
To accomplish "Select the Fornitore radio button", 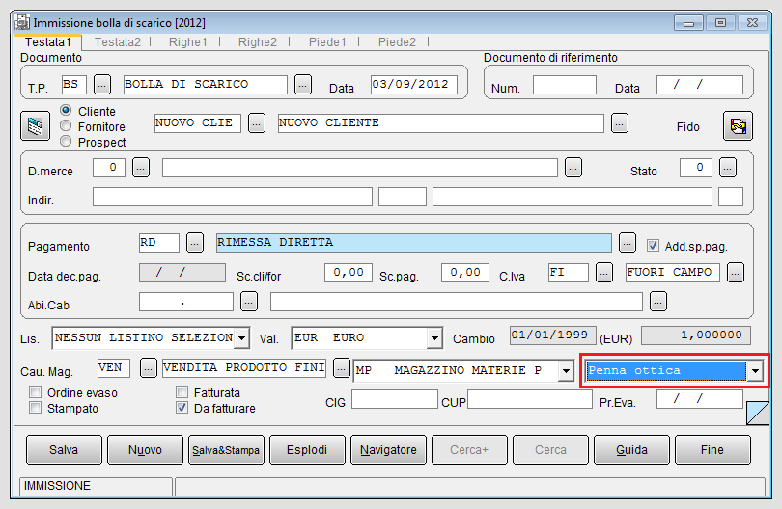I will [66, 125].
